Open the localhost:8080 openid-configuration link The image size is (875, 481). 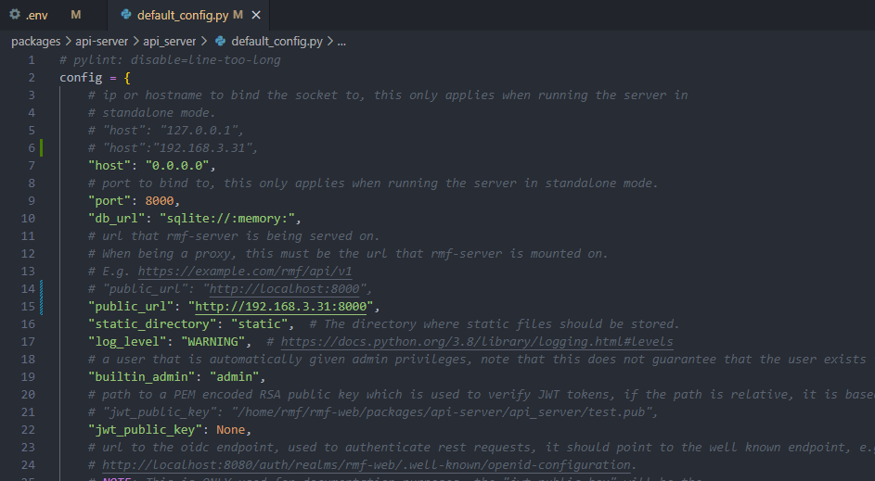click(367, 465)
